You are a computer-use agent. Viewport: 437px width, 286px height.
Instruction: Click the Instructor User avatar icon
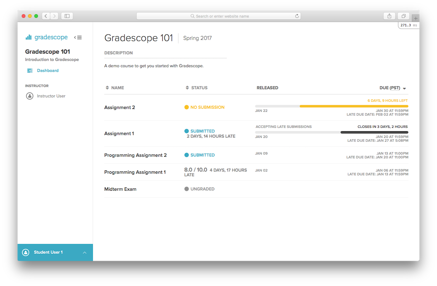coord(30,96)
